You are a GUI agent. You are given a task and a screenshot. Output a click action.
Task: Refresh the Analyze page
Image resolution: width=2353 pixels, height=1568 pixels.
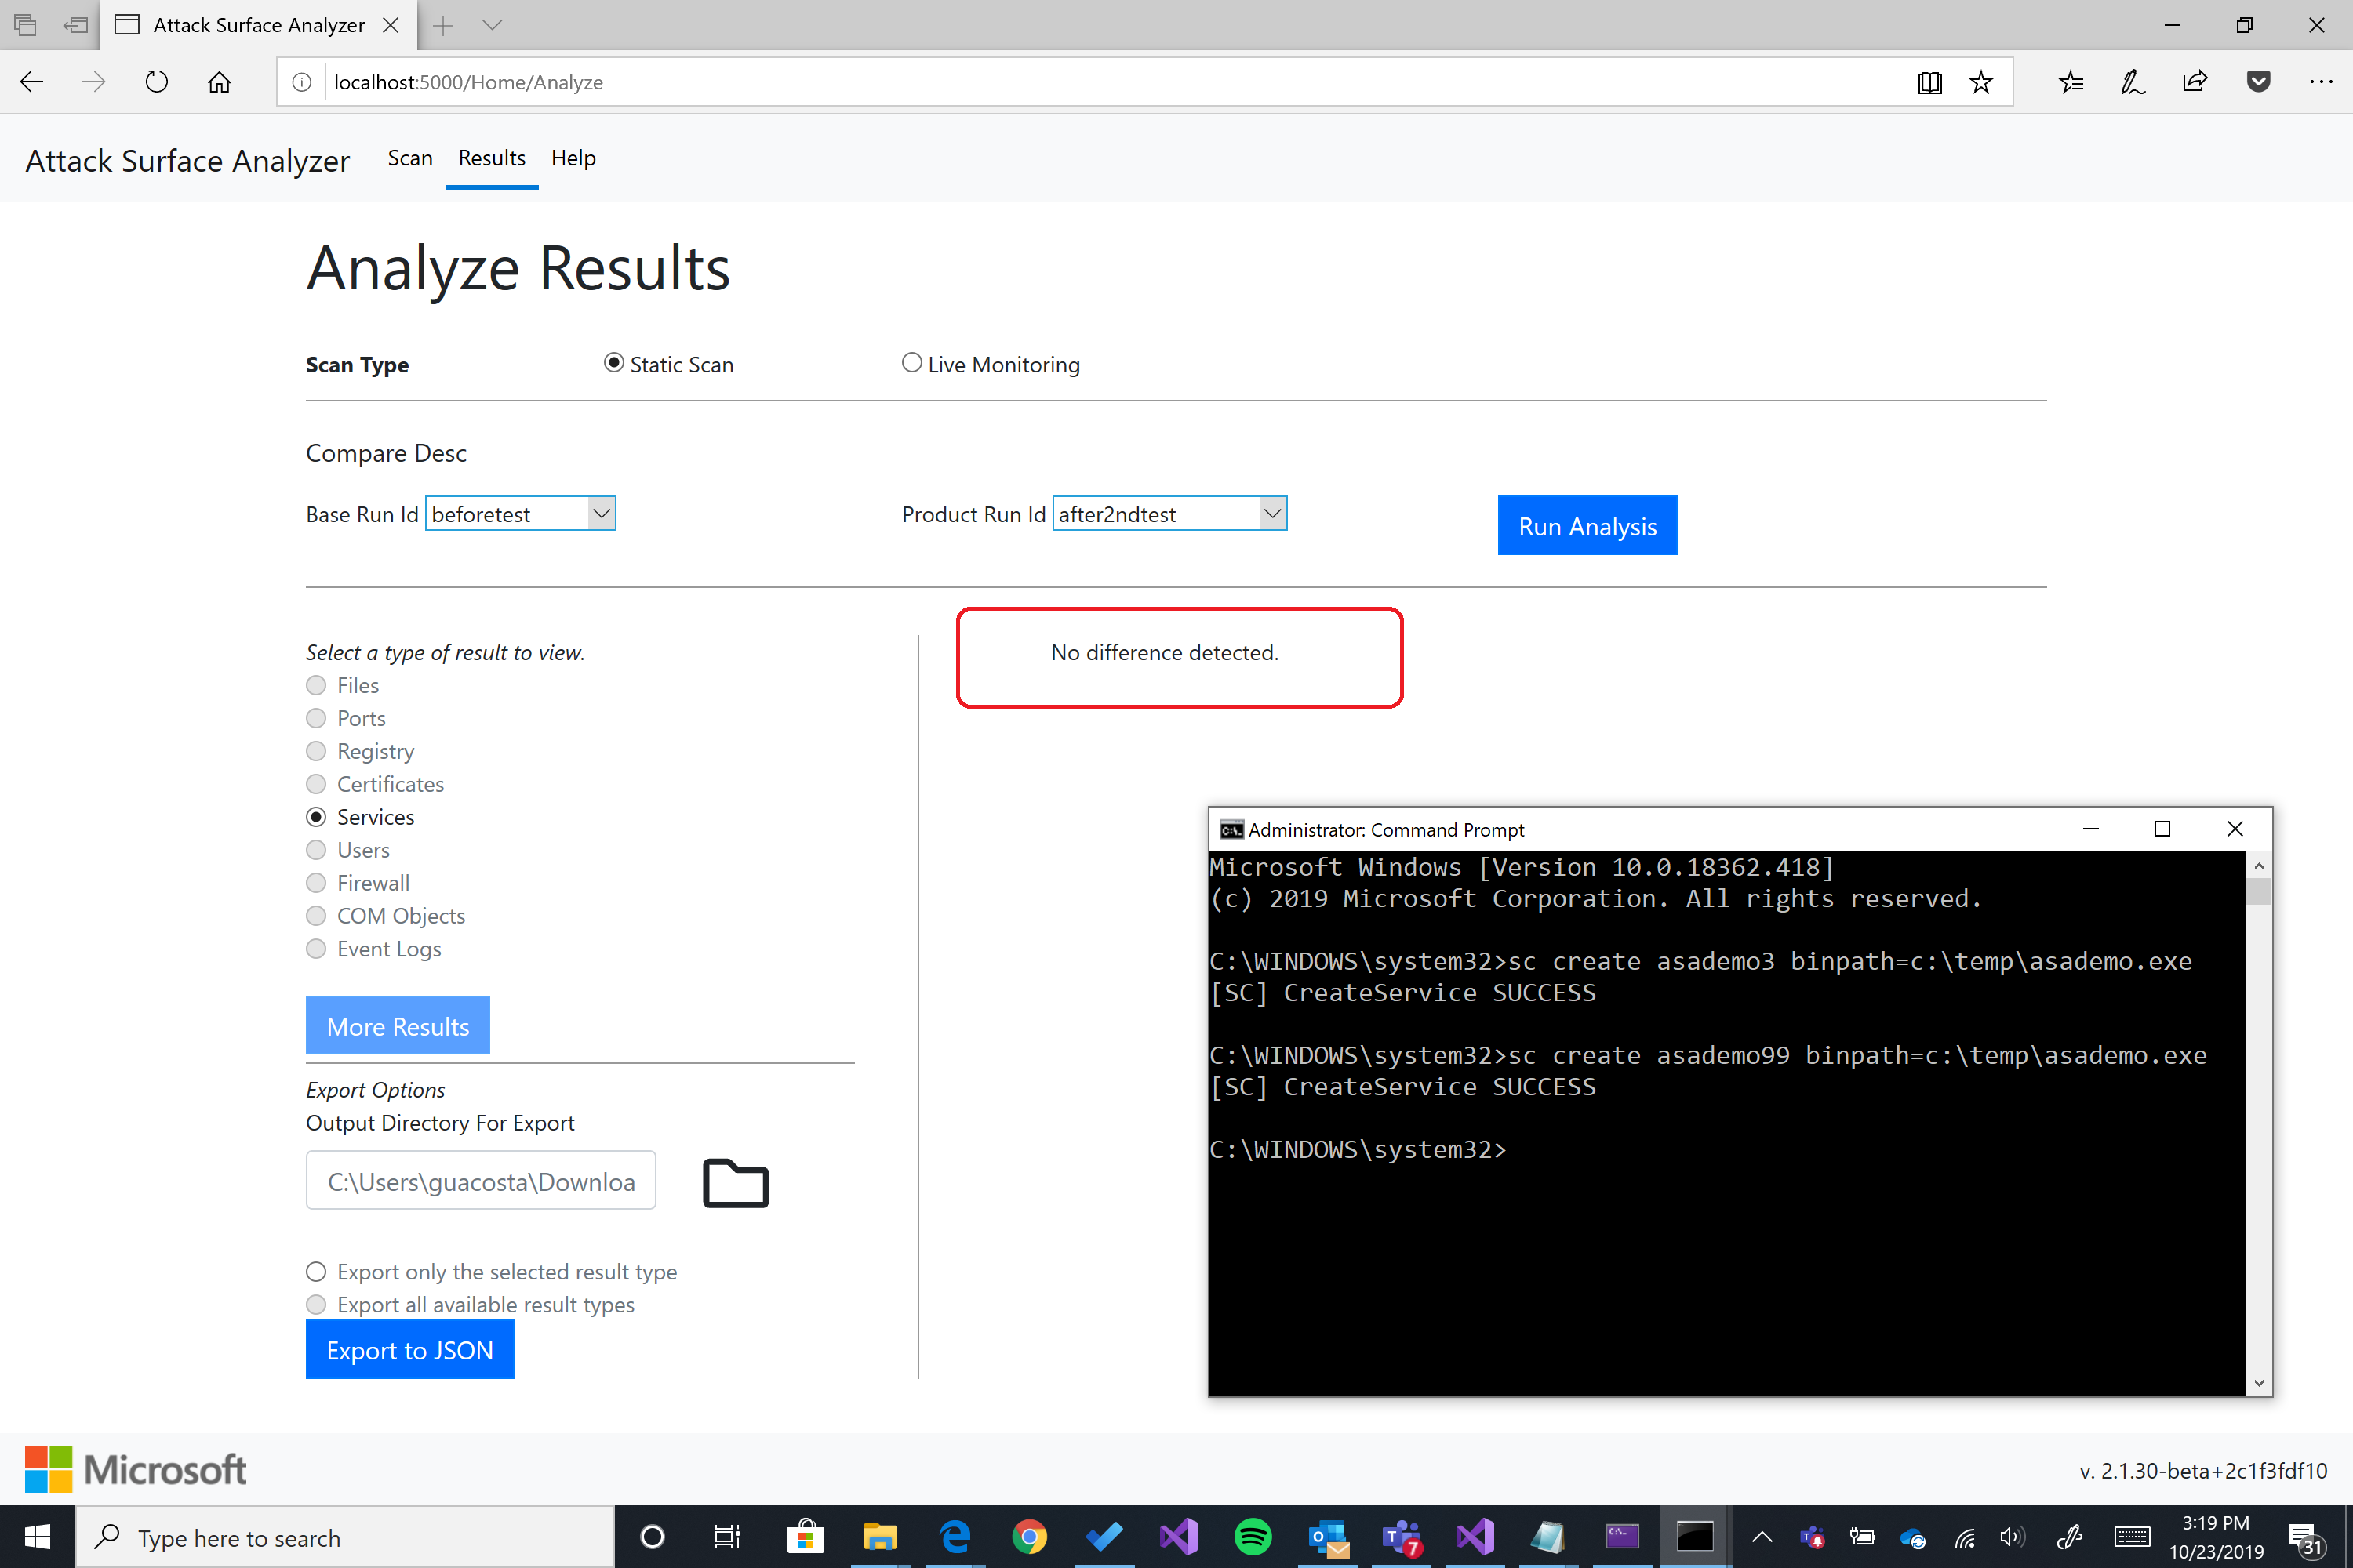tap(156, 82)
